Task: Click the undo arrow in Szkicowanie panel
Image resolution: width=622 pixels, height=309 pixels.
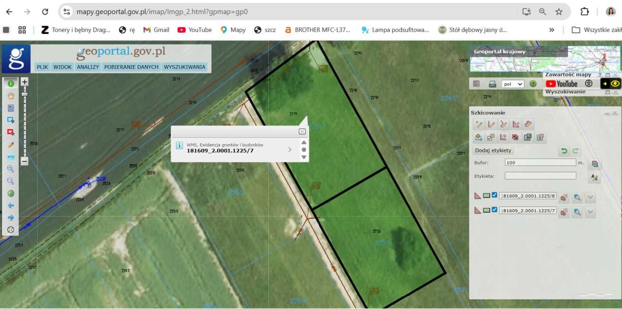Action: (564, 151)
